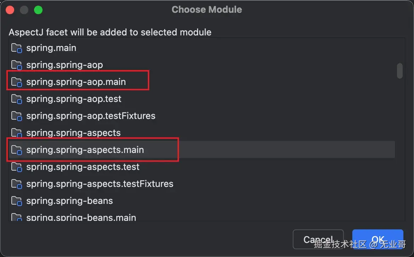The image size is (414, 257).
Task: Click the module list scrollbar thumb
Action: click(x=400, y=71)
